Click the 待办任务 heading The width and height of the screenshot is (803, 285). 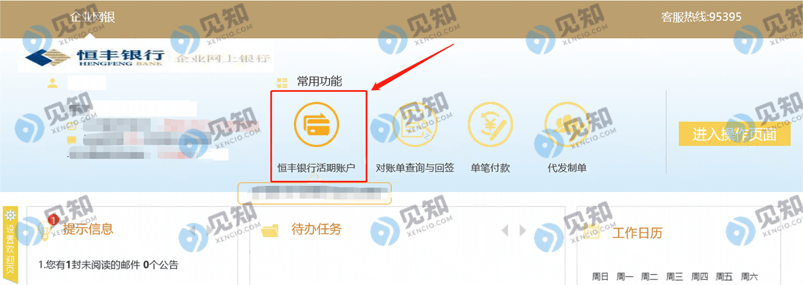pyautogui.click(x=317, y=229)
